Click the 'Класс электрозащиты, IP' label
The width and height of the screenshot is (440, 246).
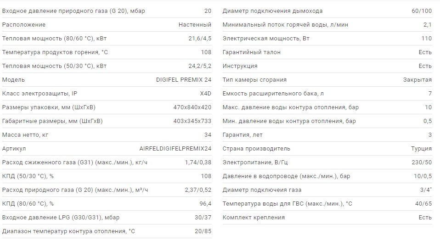point(39,94)
